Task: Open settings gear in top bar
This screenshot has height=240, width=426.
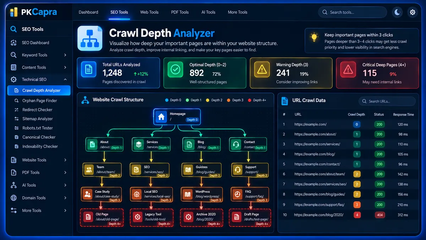Action: tap(413, 12)
